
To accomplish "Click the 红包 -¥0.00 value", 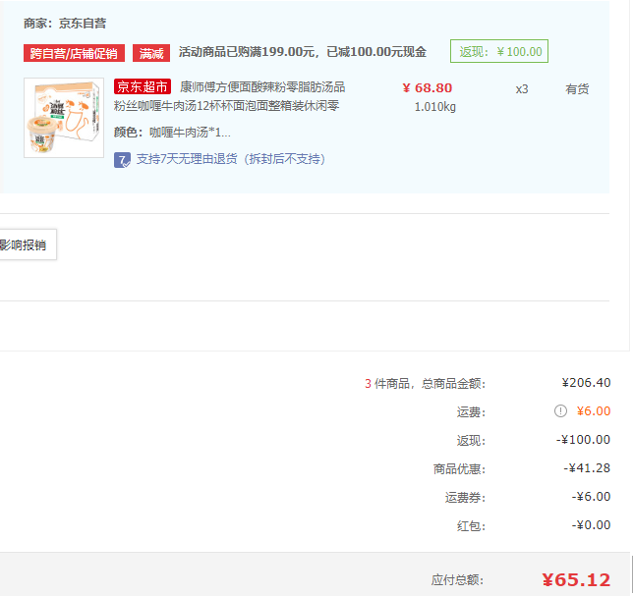I will pyautogui.click(x=591, y=525).
